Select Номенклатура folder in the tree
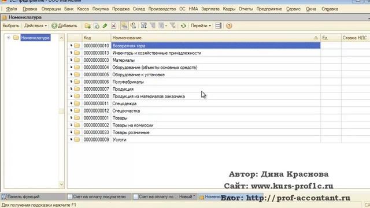 click(35, 38)
